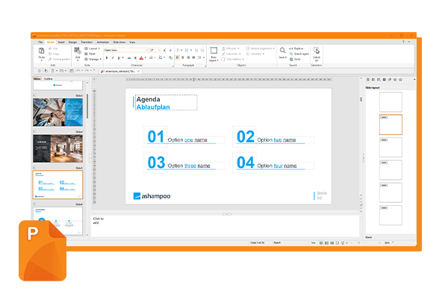This screenshot has width=448, height=291.
Task: Open the font size combo box
Action: click(156, 50)
